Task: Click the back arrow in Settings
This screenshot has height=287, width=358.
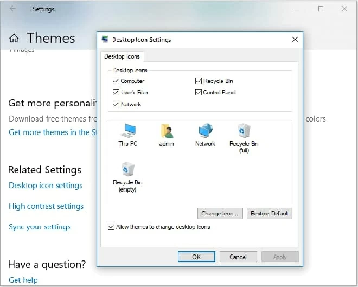Action: [12, 9]
